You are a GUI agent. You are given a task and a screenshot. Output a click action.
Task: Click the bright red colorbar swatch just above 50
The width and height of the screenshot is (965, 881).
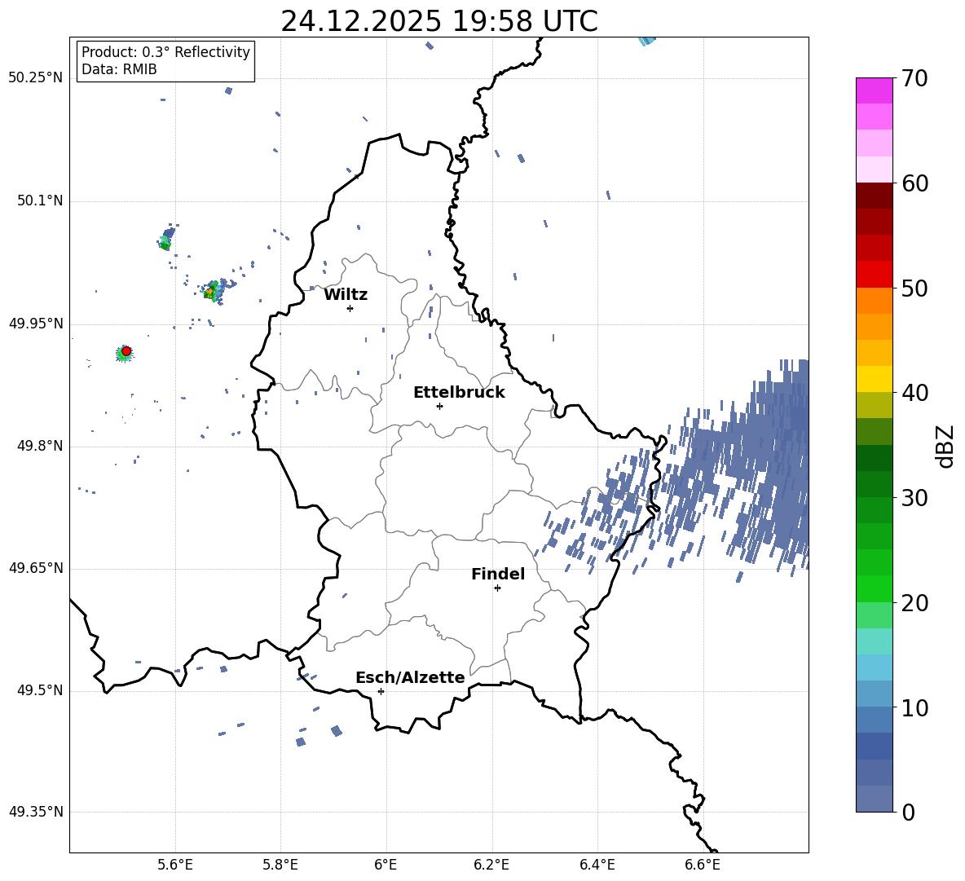(x=874, y=275)
